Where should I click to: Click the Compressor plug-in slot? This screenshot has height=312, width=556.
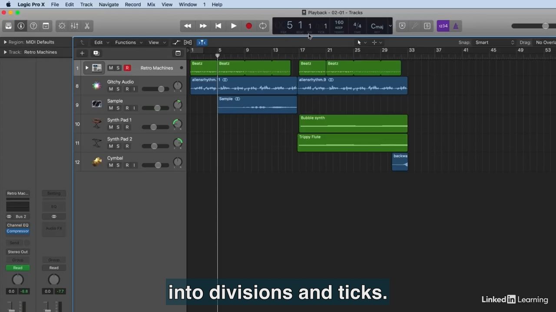coord(18,231)
